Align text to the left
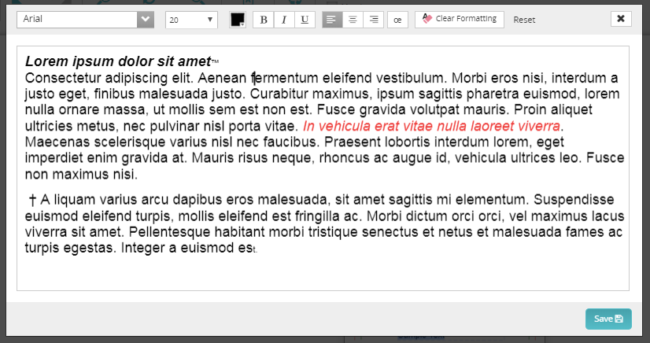The height and width of the screenshot is (343, 650). point(332,20)
